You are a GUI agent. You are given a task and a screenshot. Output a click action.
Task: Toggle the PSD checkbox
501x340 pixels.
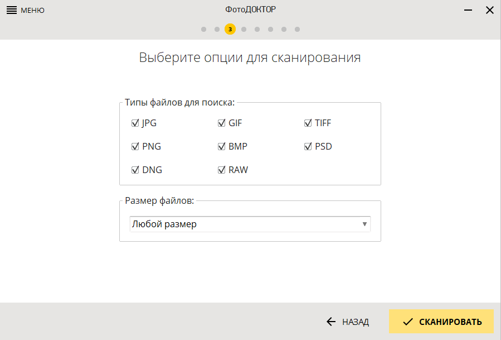point(307,146)
